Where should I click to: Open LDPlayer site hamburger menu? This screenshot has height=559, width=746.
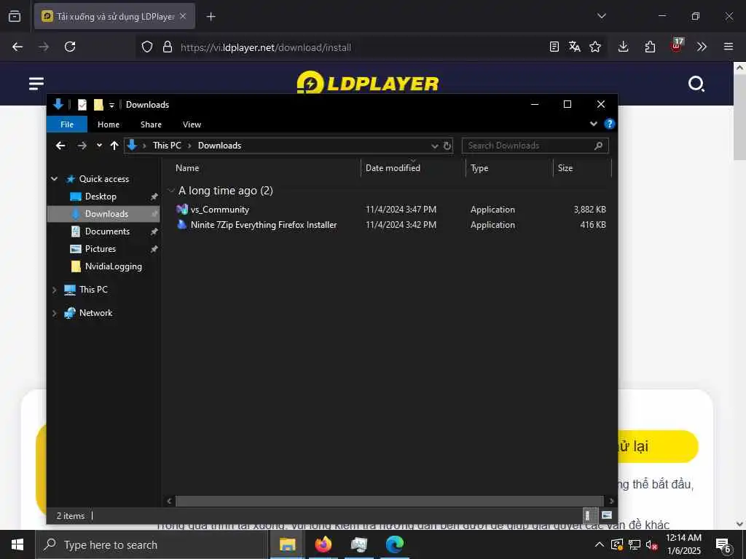(36, 84)
